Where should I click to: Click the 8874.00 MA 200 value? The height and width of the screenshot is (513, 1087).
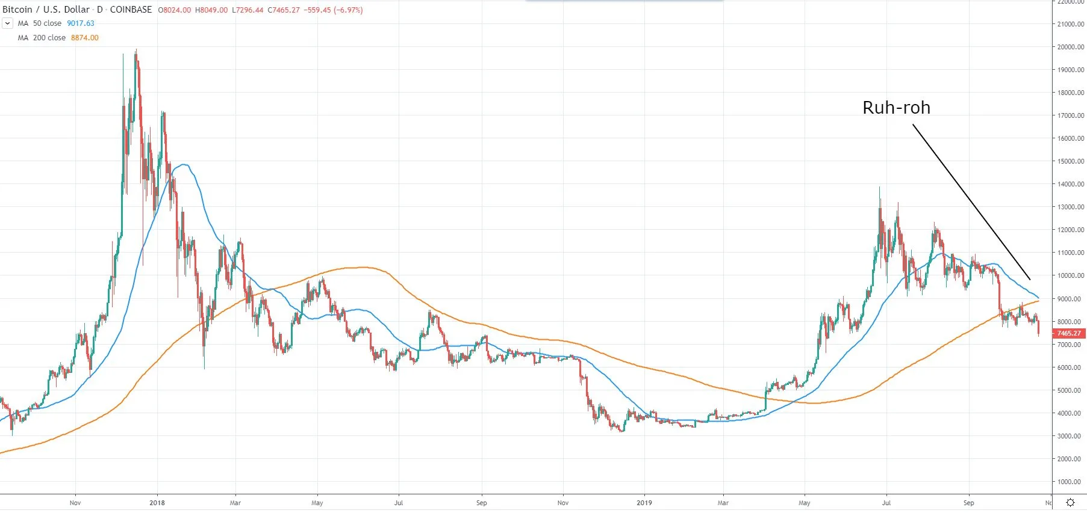coord(85,38)
